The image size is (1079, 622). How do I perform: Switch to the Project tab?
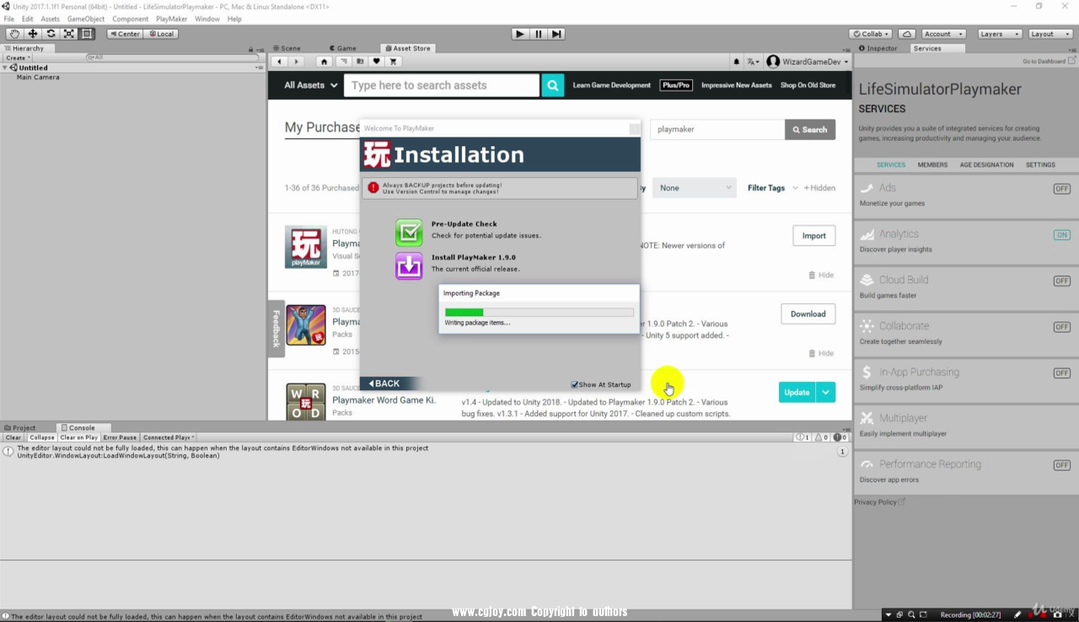21,427
